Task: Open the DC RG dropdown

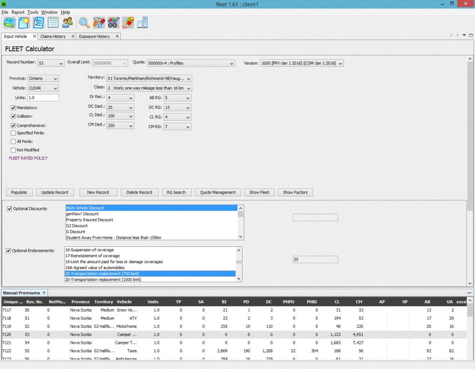Action: 177,107
